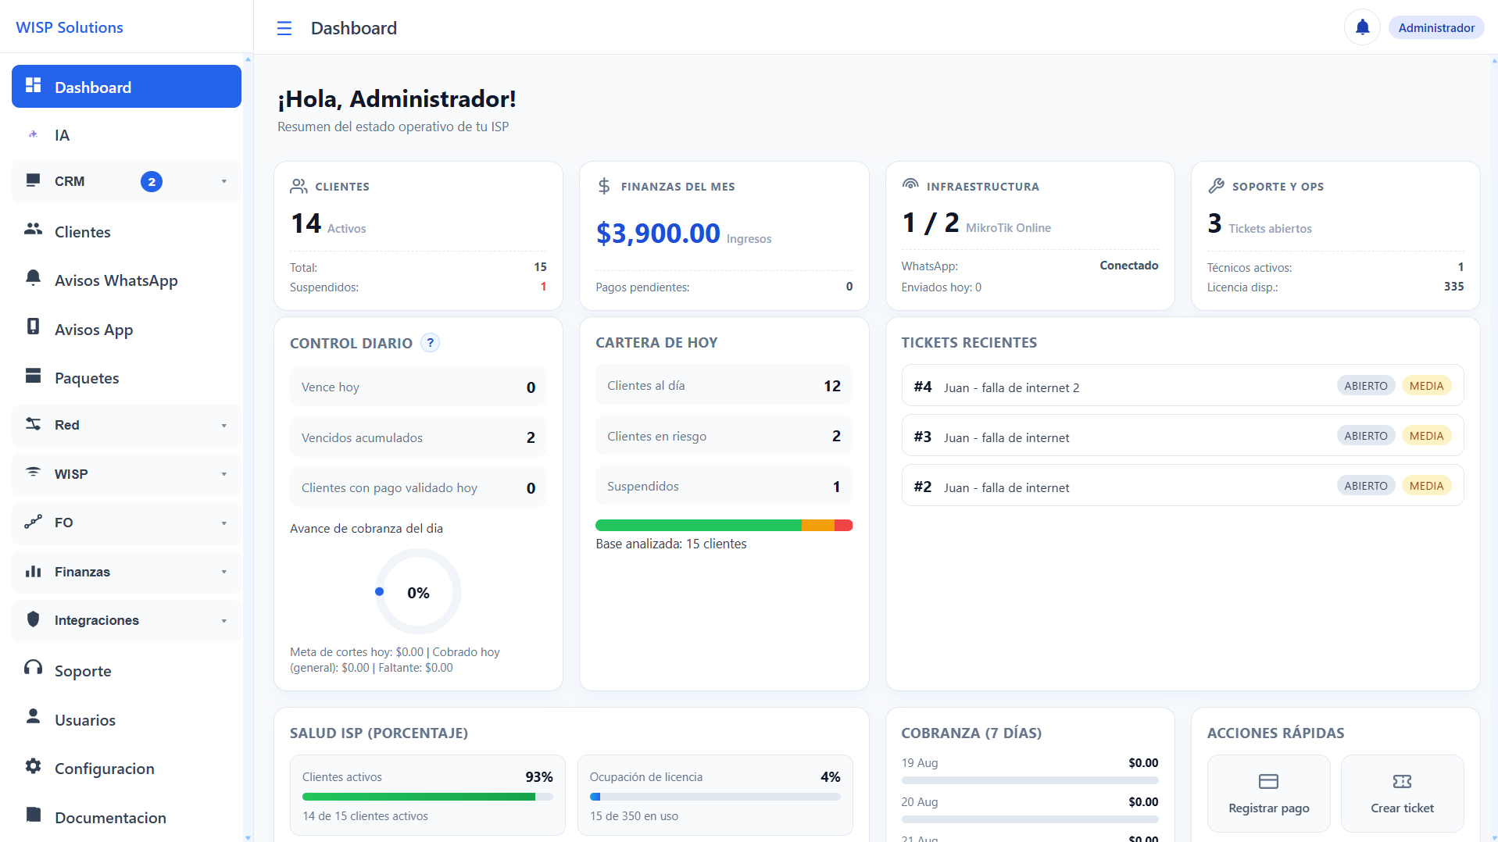This screenshot has height=842, width=1498.
Task: Open ticket #4 falla de internet 2
Action: (1182, 386)
